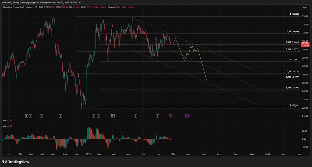The image size is (312, 167).
Task: Click the purple lightning bolt event icon
Action: coord(171,116)
